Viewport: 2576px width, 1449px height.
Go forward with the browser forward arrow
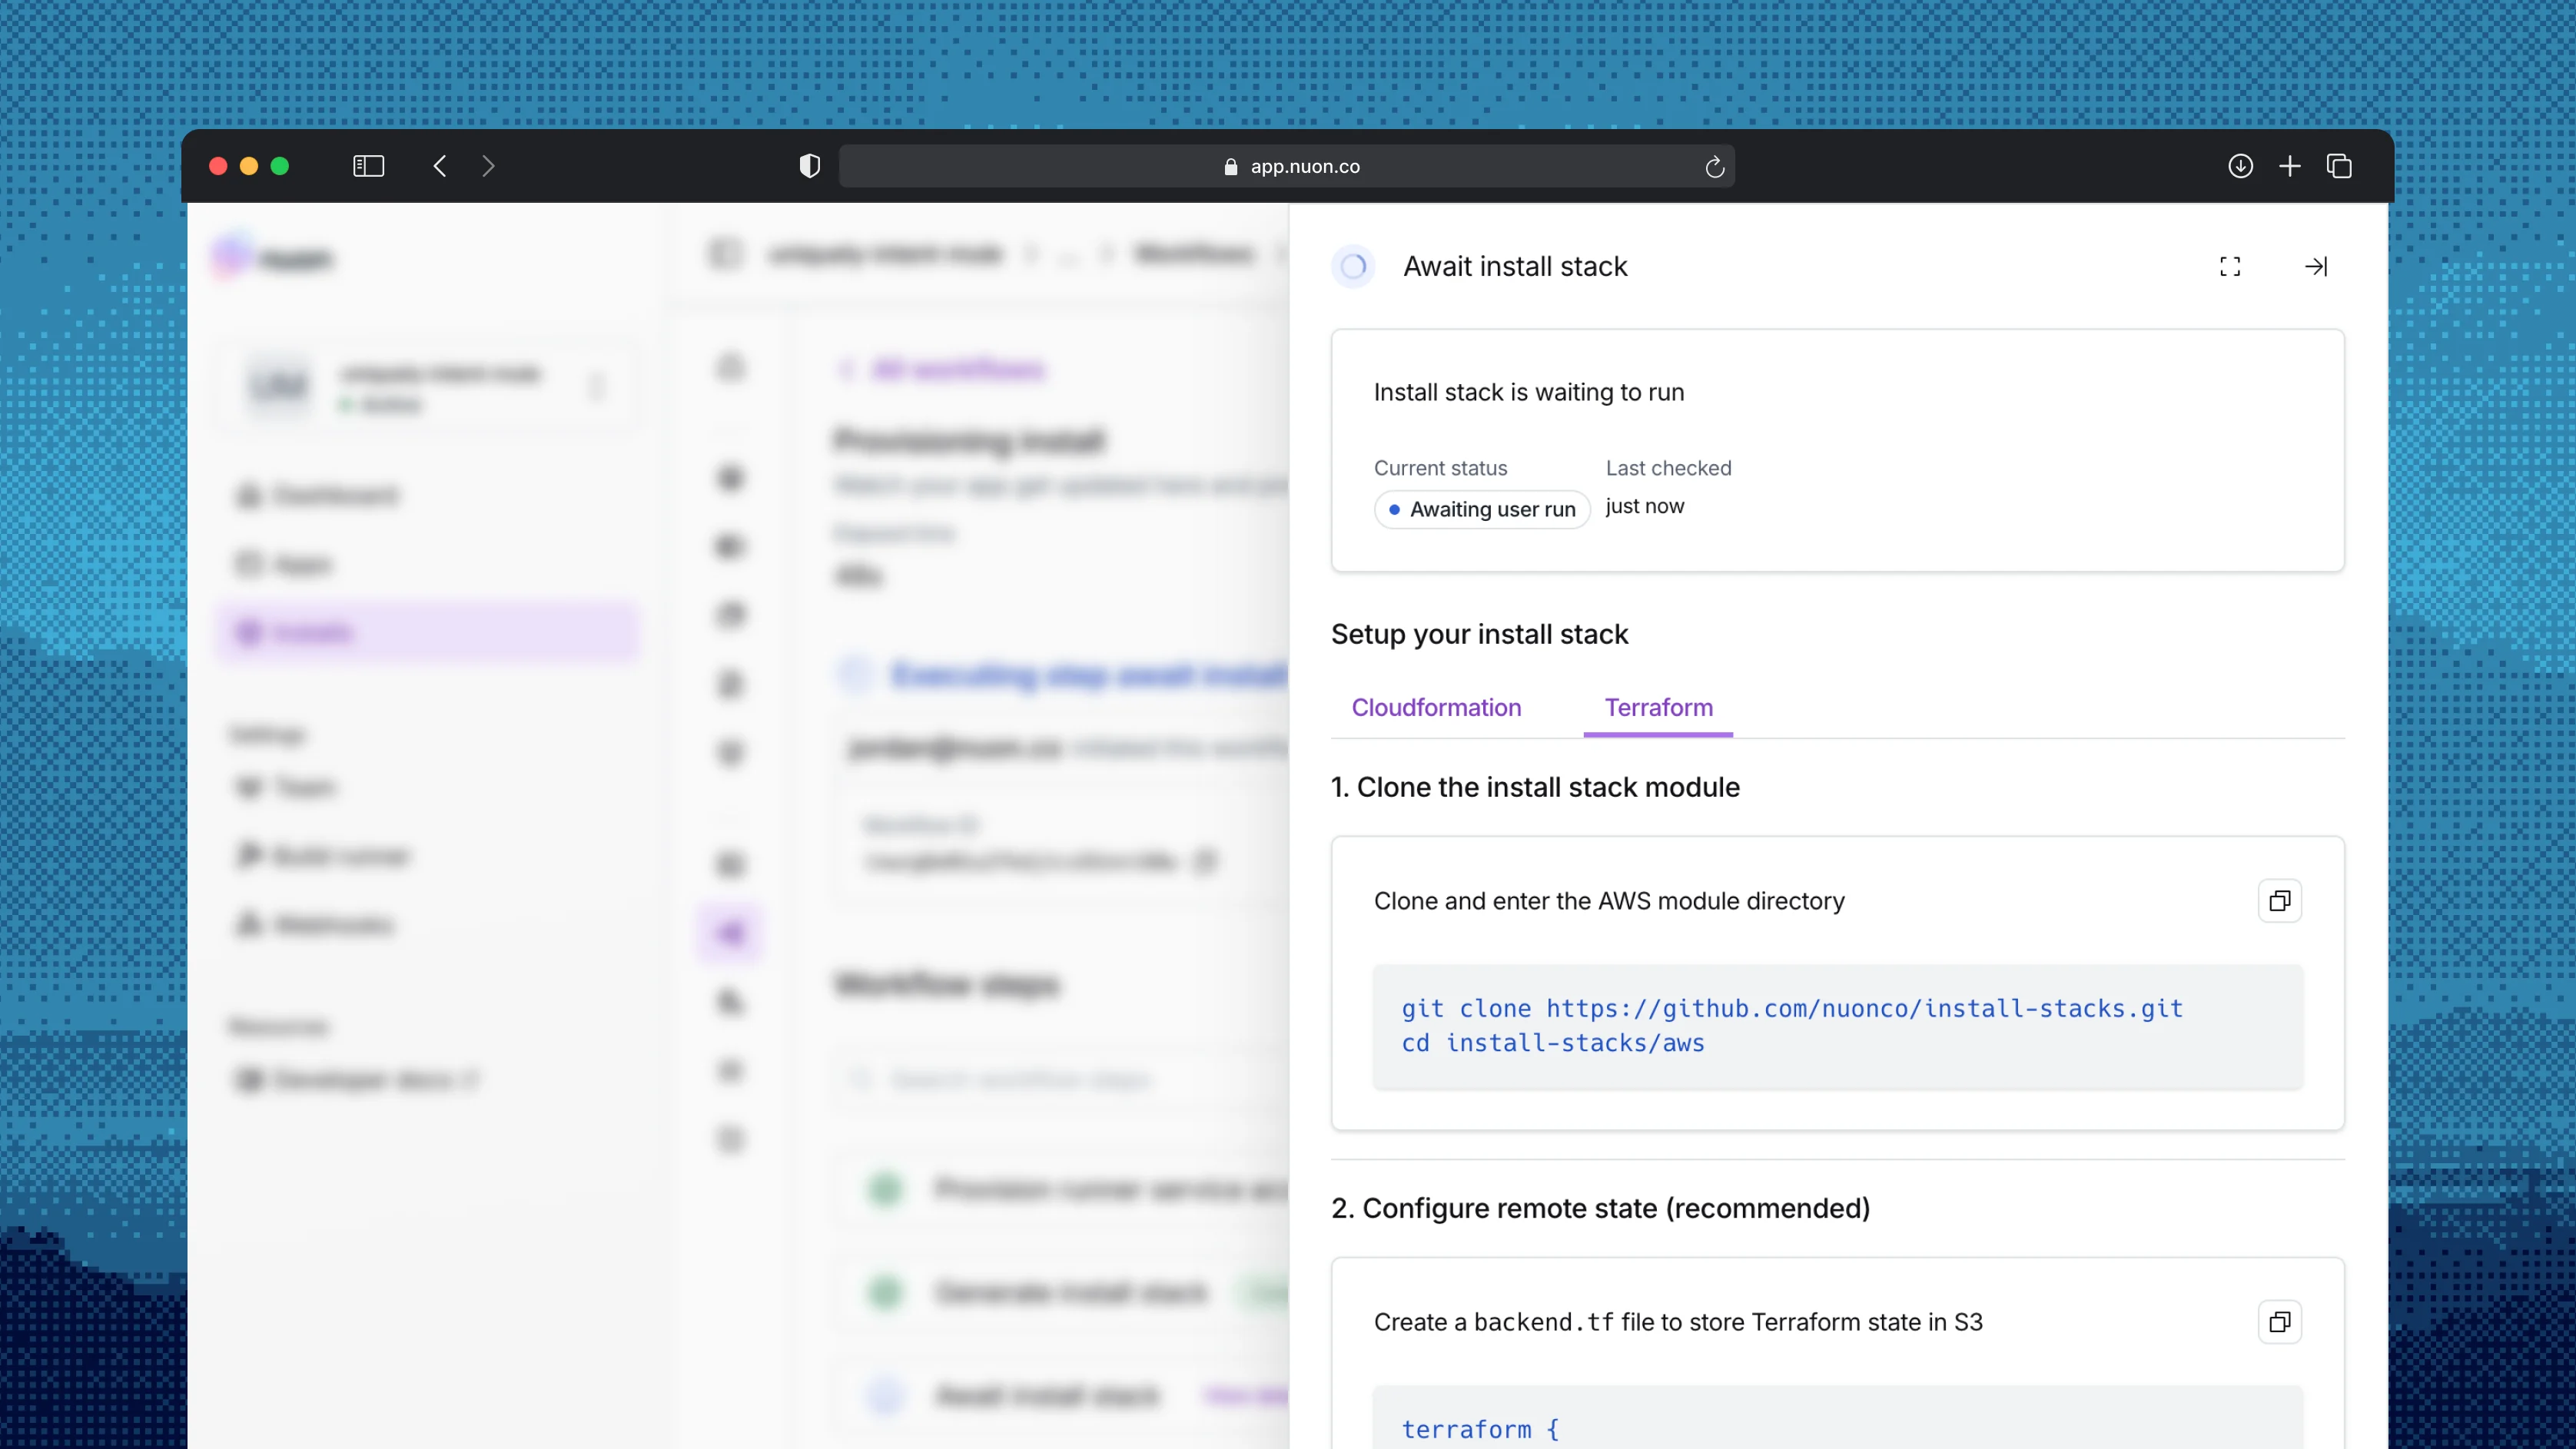coord(488,166)
